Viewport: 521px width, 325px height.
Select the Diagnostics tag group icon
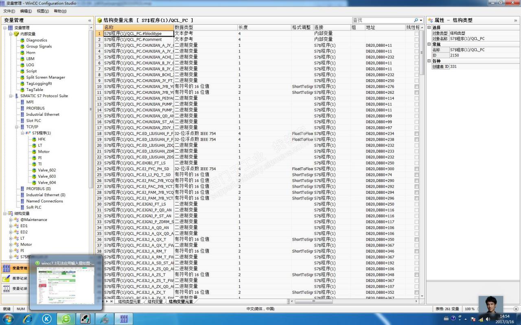coord(22,40)
